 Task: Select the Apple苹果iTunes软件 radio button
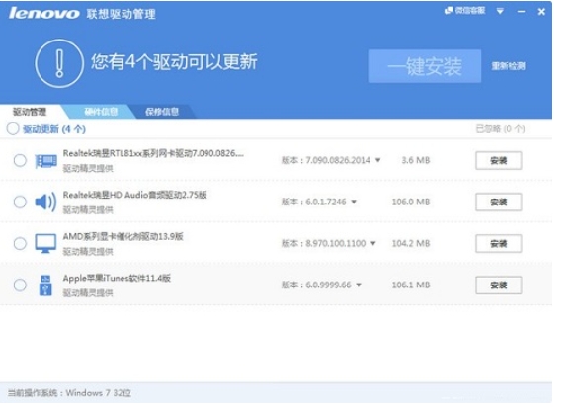(20, 285)
